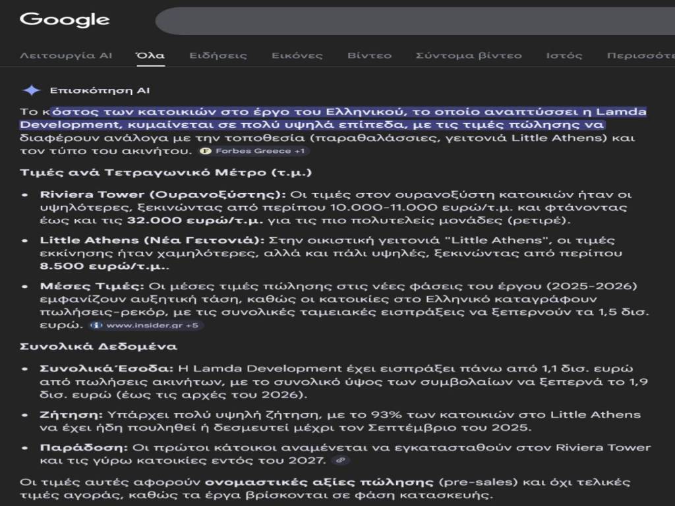Open the www.insider.gr +5 source chip
Viewport: 675px width, 506px height.
pos(146,325)
